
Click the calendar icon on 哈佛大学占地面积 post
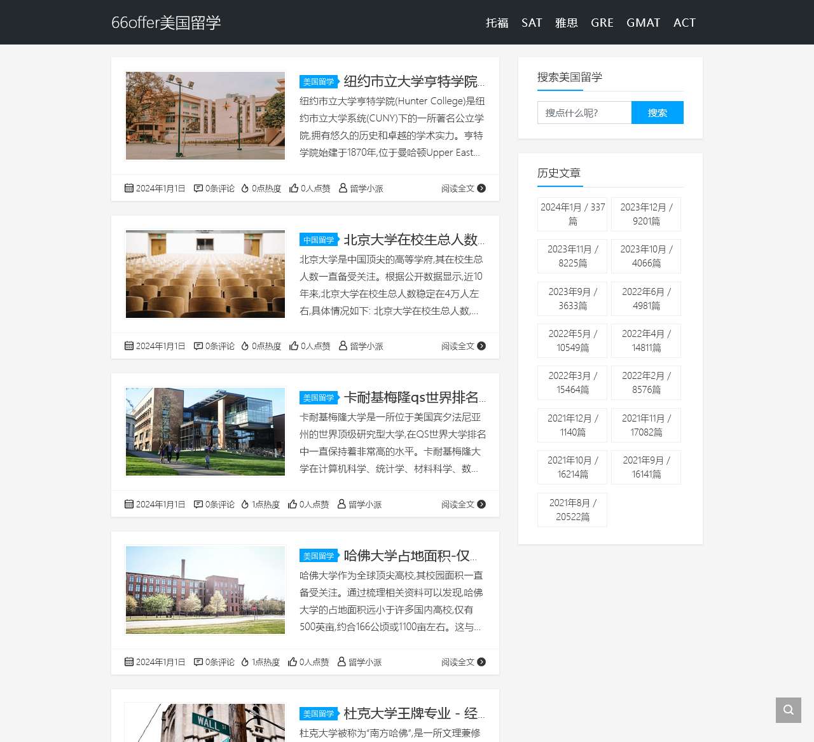tap(129, 662)
